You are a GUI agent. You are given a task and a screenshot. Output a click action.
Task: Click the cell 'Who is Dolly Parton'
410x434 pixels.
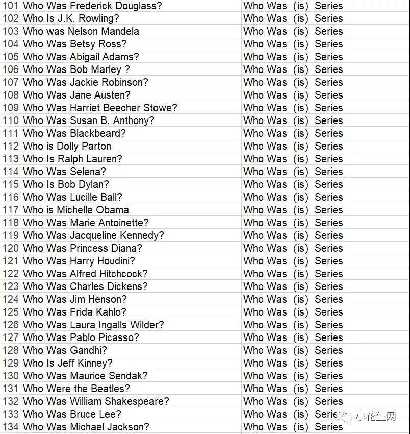point(131,146)
